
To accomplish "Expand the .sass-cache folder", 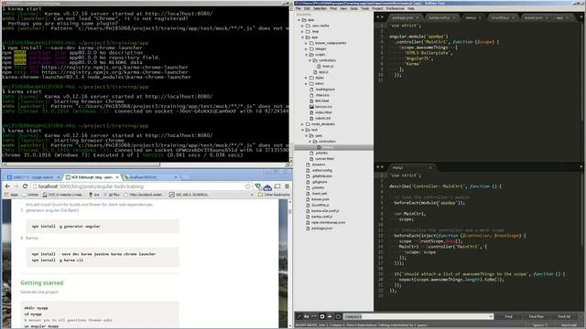I will point(303,26).
